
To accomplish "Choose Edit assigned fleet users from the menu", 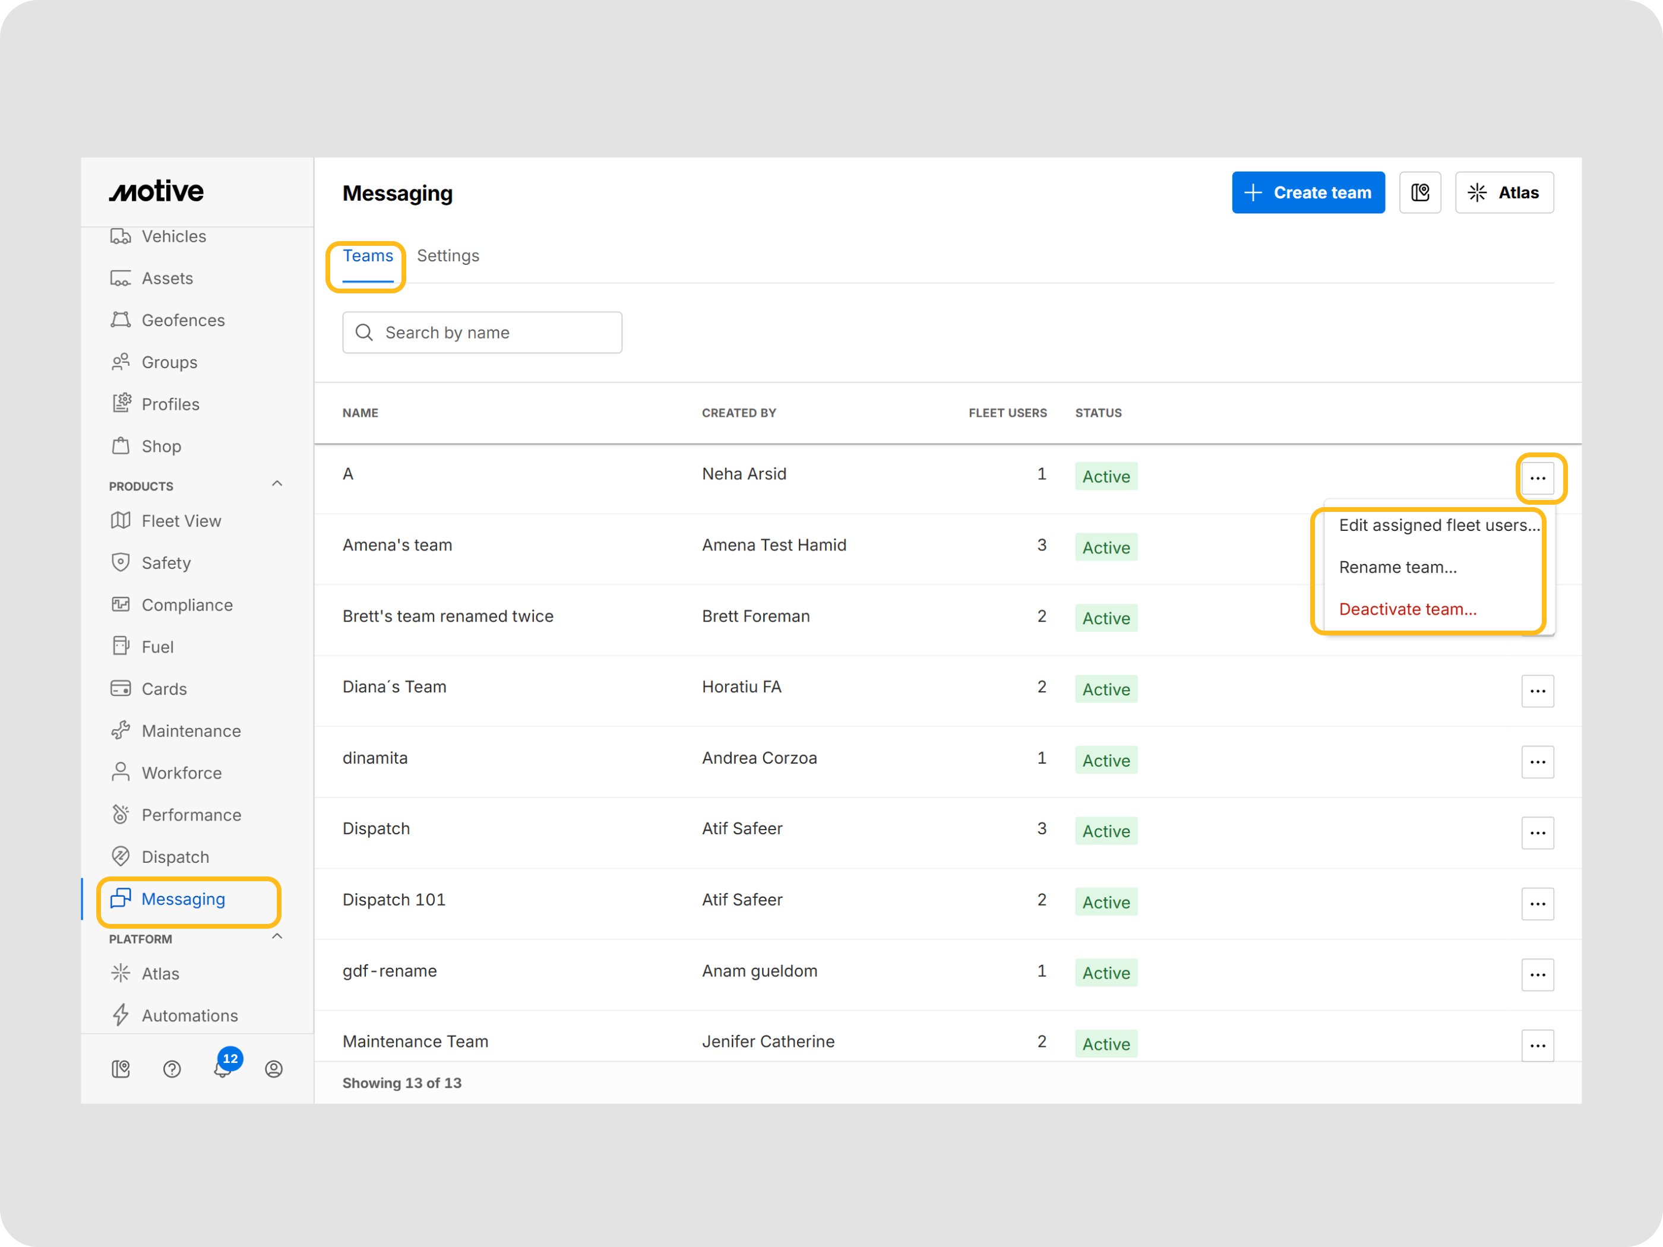I will (x=1439, y=526).
